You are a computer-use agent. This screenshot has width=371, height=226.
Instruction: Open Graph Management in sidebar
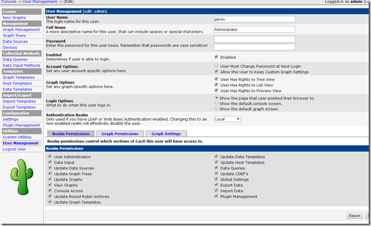(21, 30)
